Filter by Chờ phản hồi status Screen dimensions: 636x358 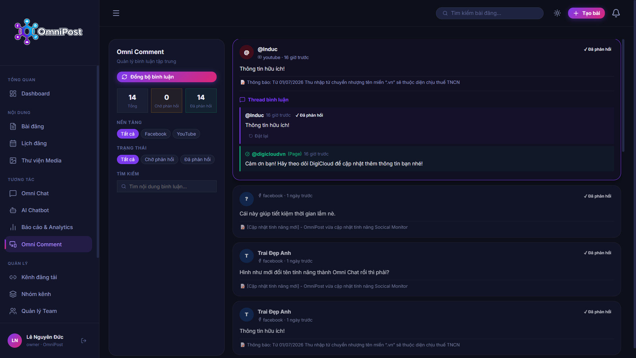click(159, 159)
